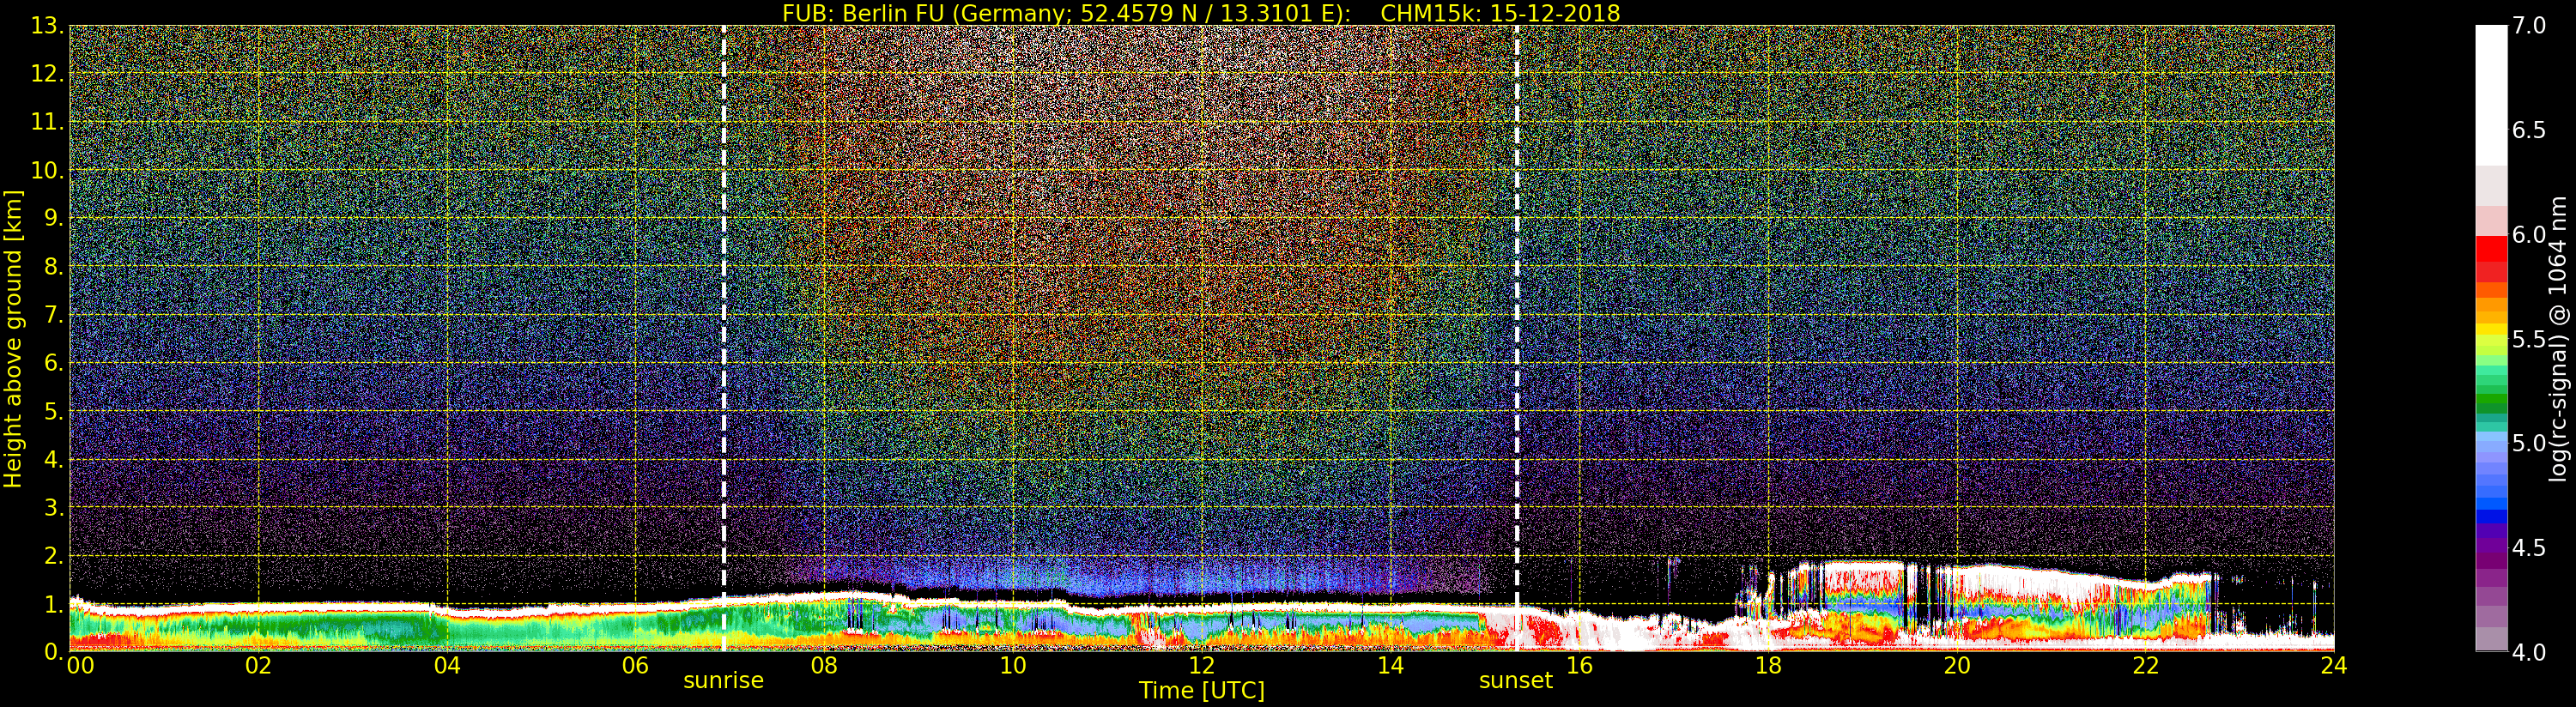The height and width of the screenshot is (707, 2576).
Task: Click the x-axis tick label '20'
Action: click(x=1957, y=666)
